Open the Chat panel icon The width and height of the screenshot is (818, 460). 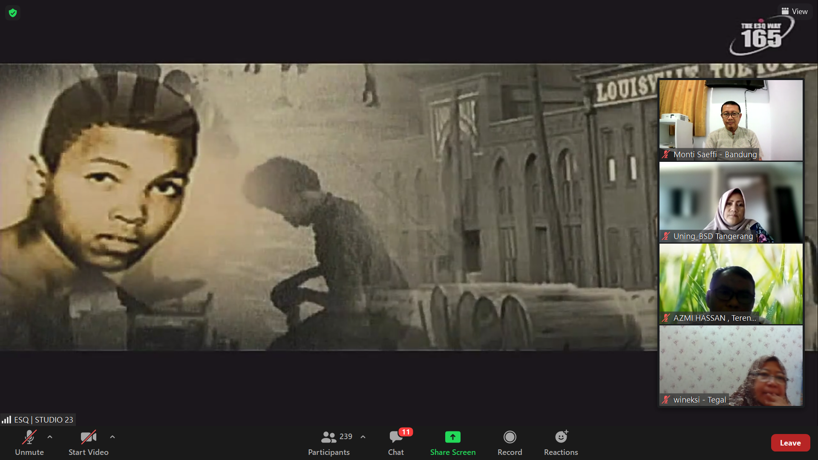point(396,437)
